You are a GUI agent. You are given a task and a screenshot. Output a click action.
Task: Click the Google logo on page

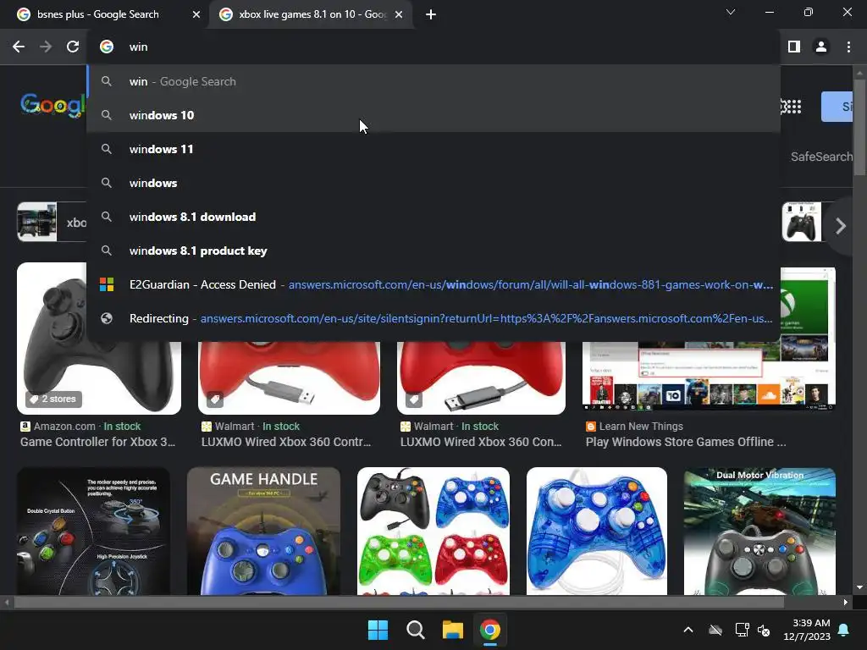click(x=53, y=104)
